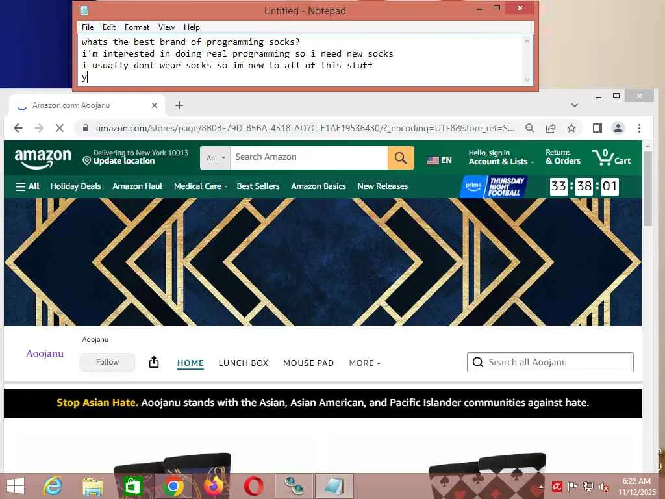Launch Opera from taskbar
665x499 pixels.
(x=254, y=486)
